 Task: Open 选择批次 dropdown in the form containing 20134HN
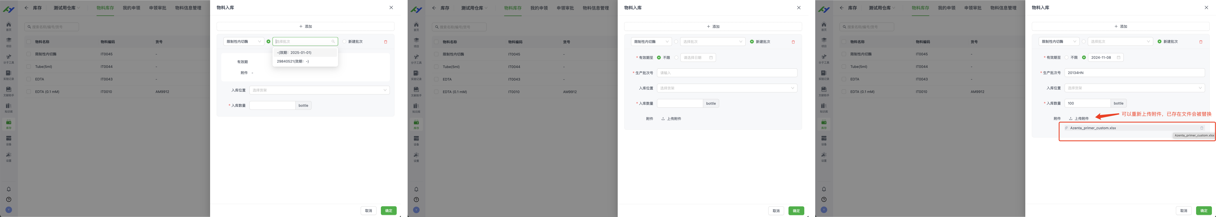point(1120,41)
